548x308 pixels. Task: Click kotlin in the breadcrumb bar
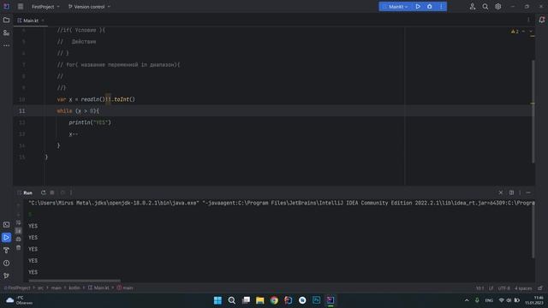[74, 288]
